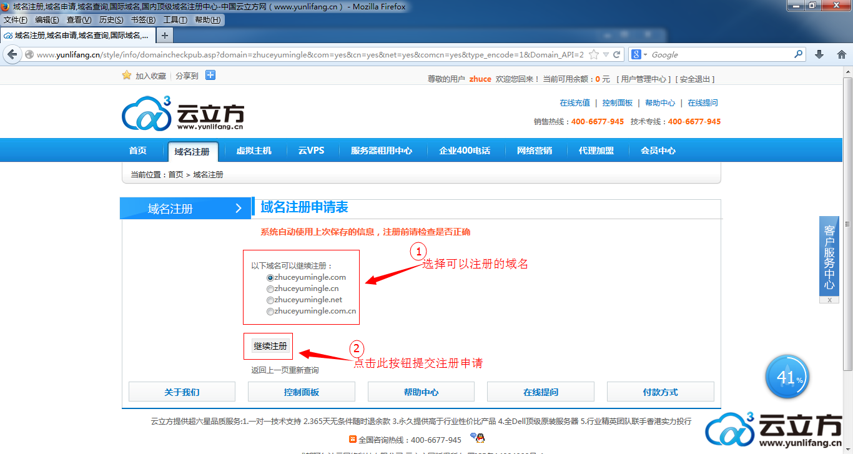Screen dimensions: 853x454
Task: Switch to the 虚拟主机 navigation tab
Action: (254, 151)
